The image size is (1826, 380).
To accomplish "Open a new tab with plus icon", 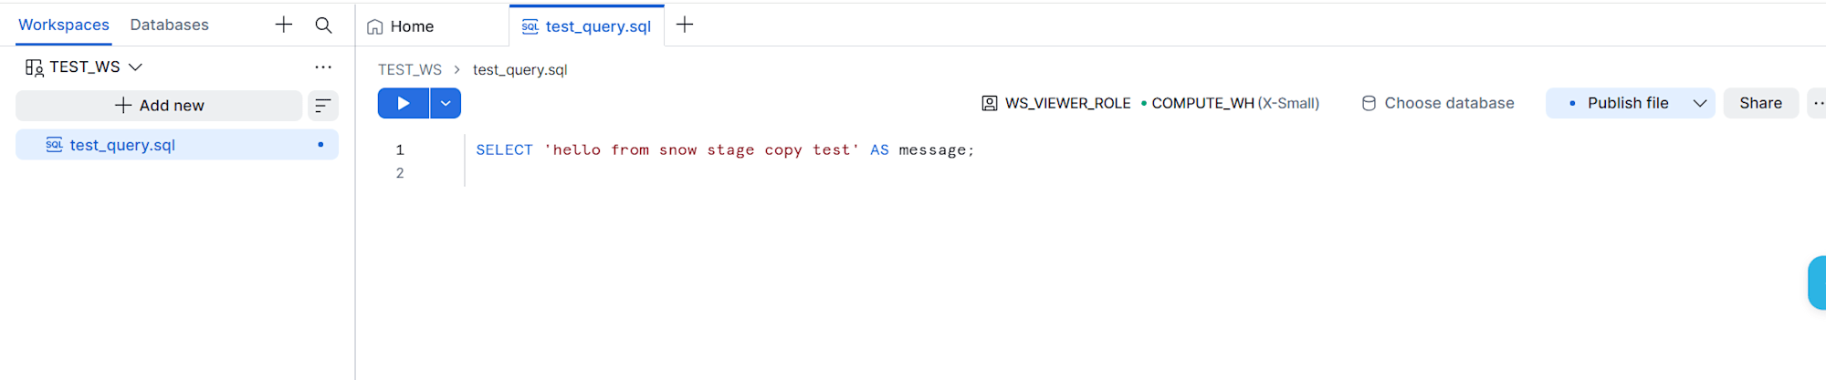I will (x=685, y=25).
